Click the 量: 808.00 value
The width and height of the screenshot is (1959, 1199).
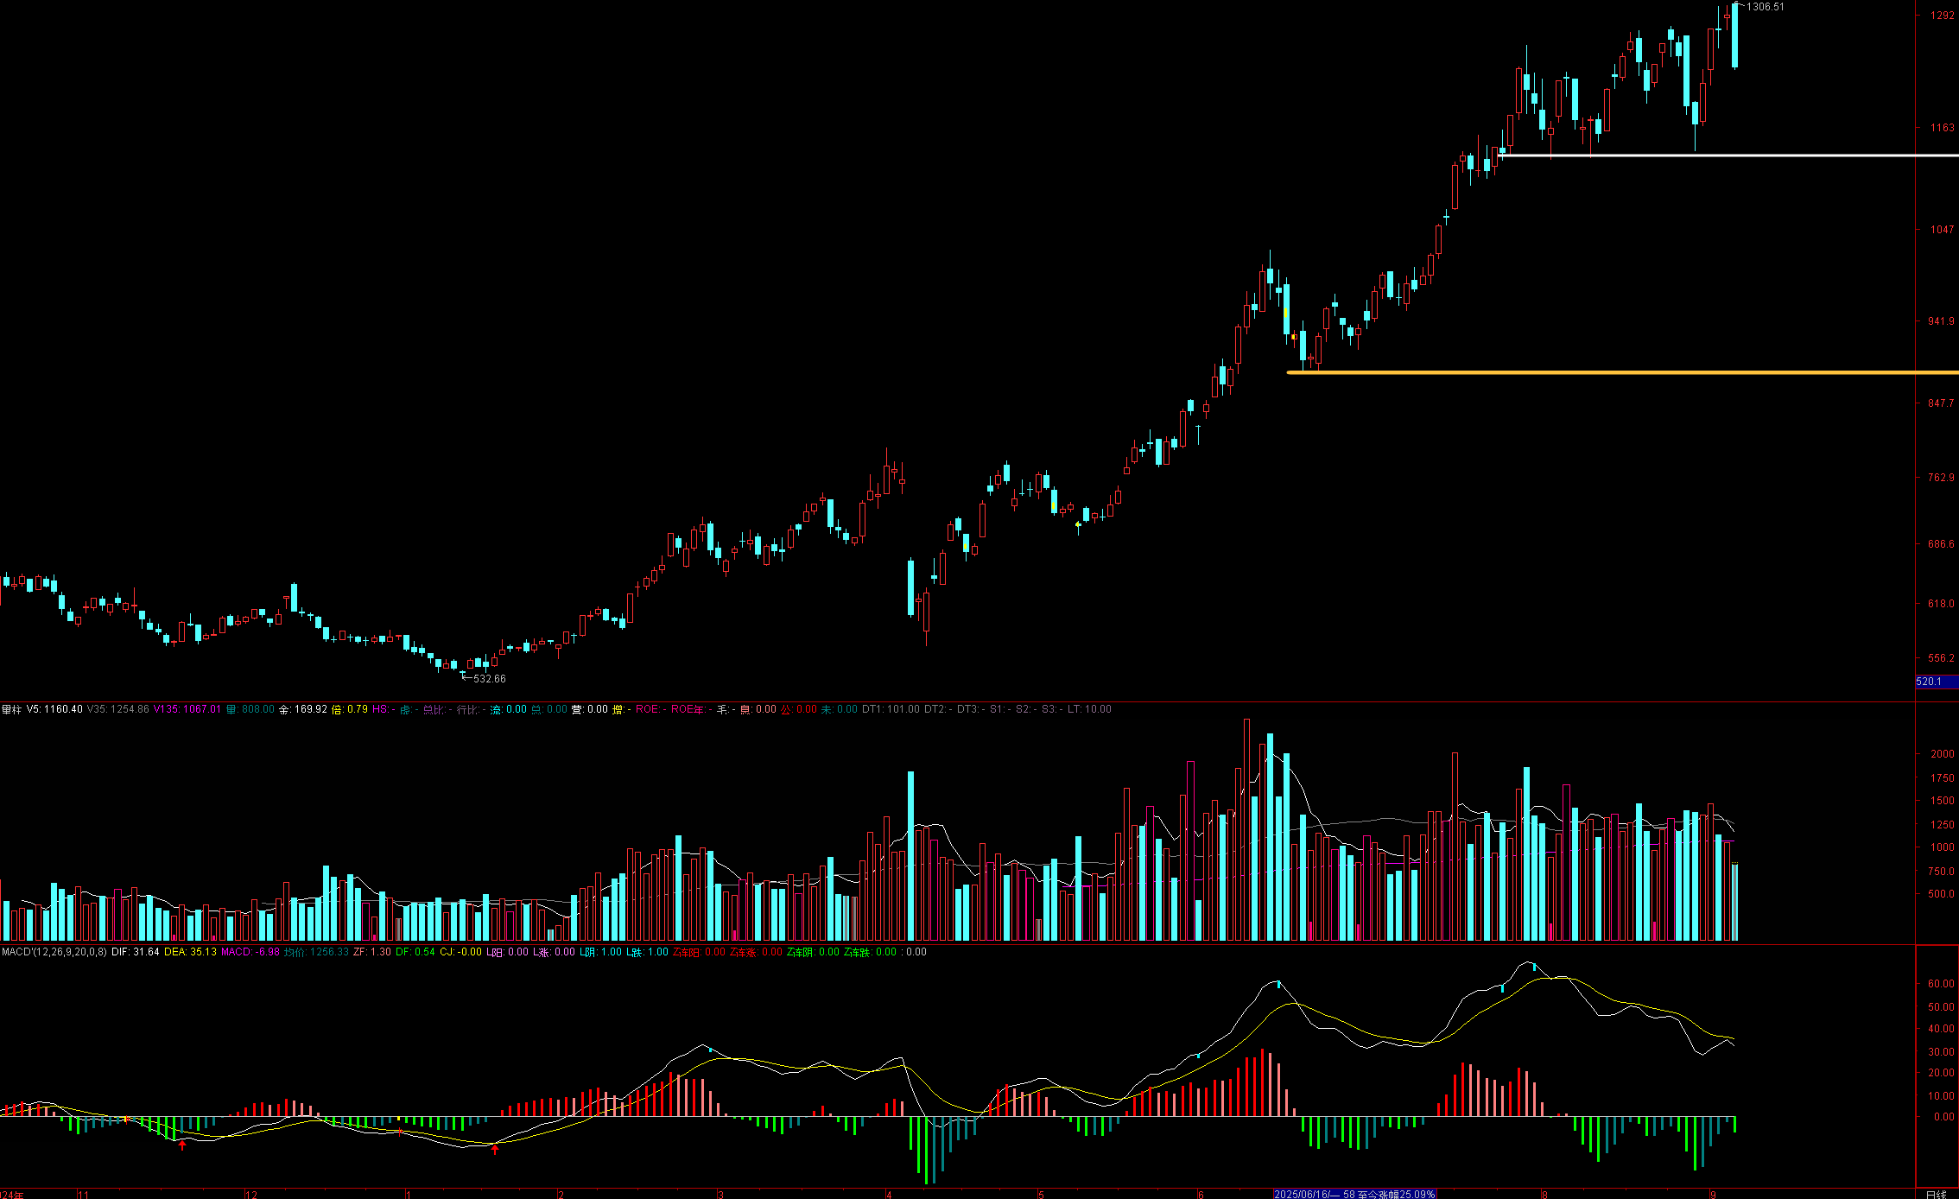250,709
